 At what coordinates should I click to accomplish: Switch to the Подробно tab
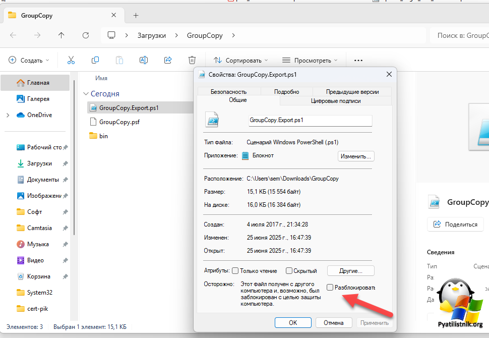click(287, 92)
